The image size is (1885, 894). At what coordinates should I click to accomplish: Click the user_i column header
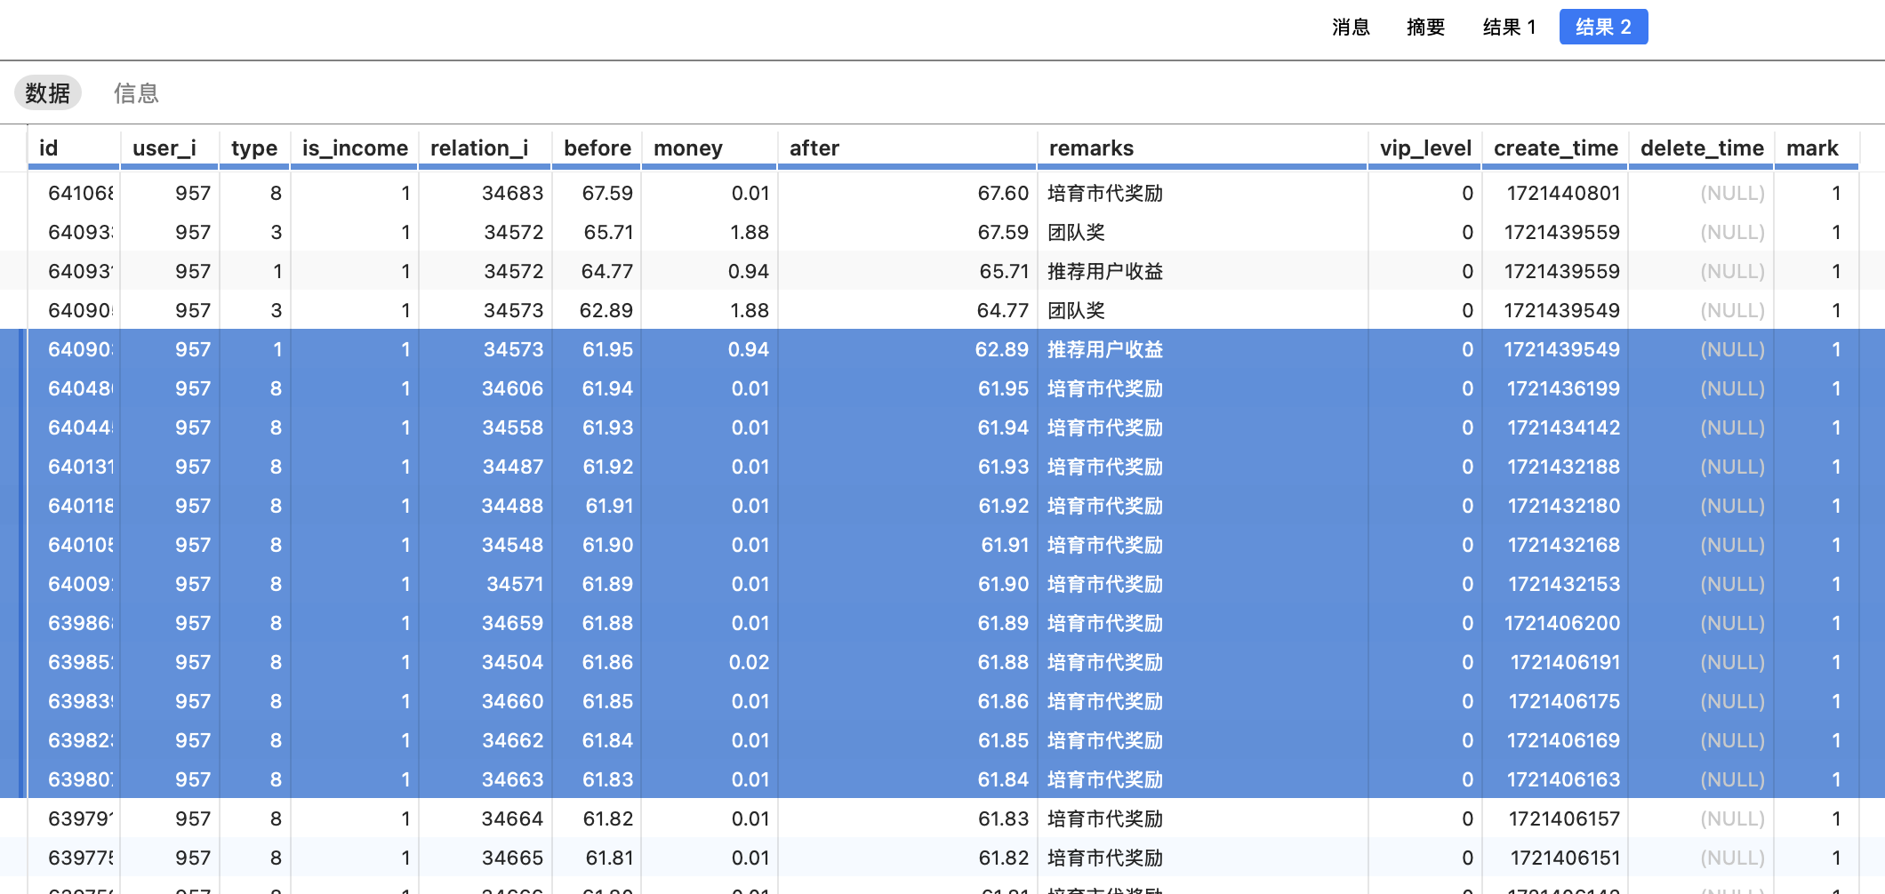169,148
